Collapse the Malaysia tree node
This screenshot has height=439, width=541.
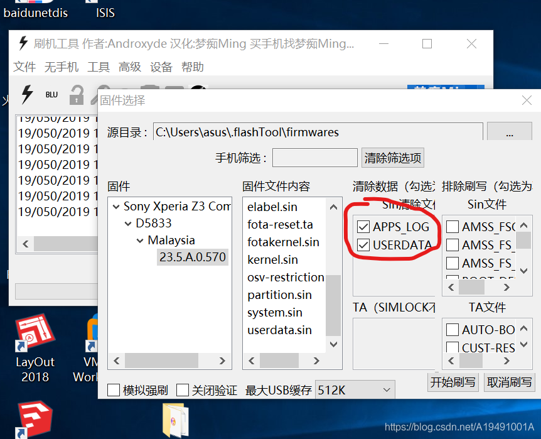140,241
